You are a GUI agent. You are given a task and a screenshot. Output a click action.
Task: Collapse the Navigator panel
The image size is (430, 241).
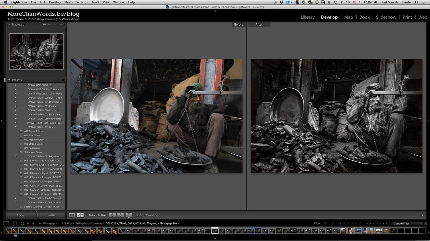coord(9,25)
